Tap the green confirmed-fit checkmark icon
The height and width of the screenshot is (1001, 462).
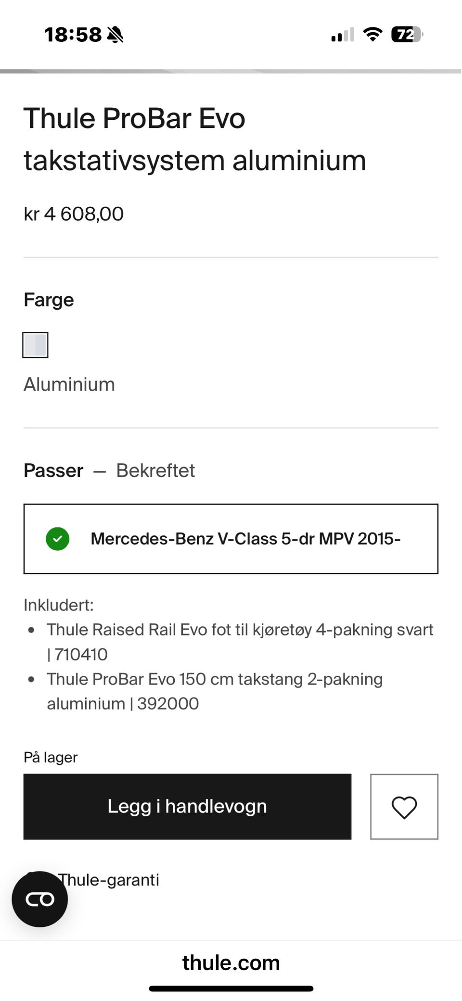click(58, 539)
